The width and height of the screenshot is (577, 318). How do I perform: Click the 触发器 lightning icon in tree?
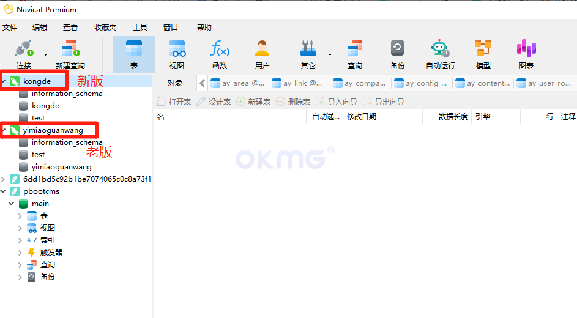coord(32,253)
